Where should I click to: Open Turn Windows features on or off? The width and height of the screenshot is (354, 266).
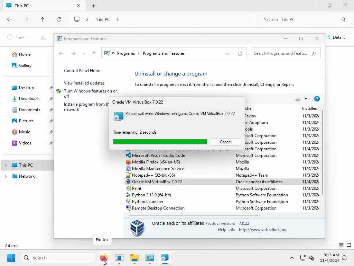[90, 94]
